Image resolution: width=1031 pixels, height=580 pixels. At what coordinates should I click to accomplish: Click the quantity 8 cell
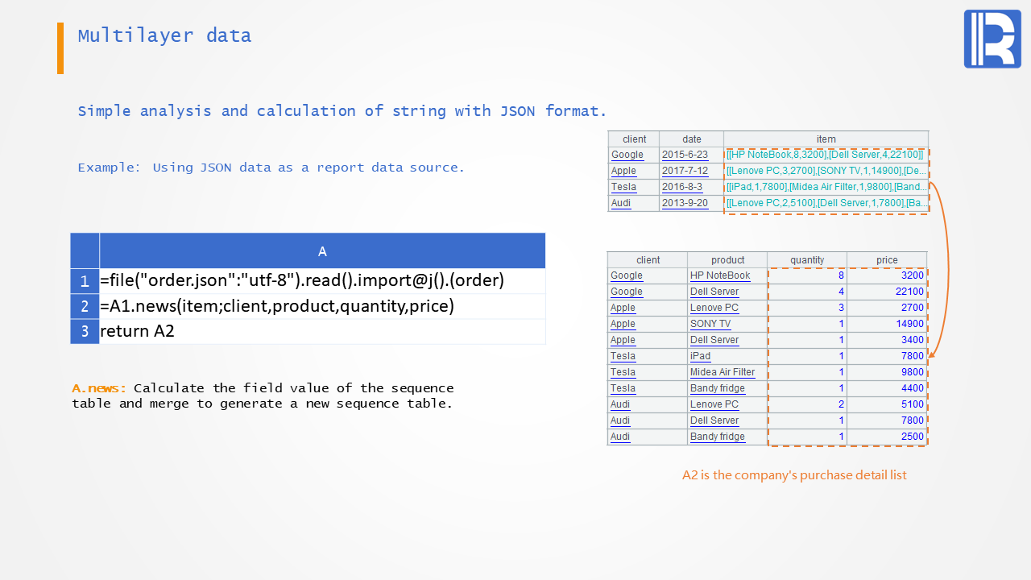tap(807, 275)
